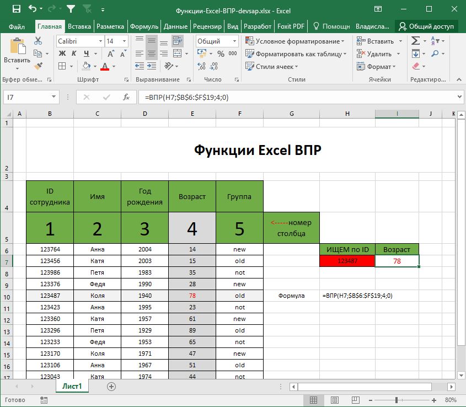The image size is (466, 407).
Task: Increase font size with large A icon
Action: [110, 54]
